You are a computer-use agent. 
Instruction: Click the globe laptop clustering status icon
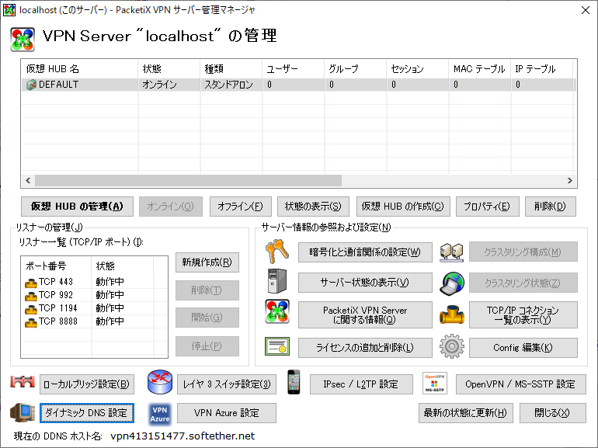[x=452, y=283]
